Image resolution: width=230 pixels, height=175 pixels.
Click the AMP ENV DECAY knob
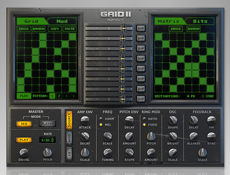click(x=85, y=137)
